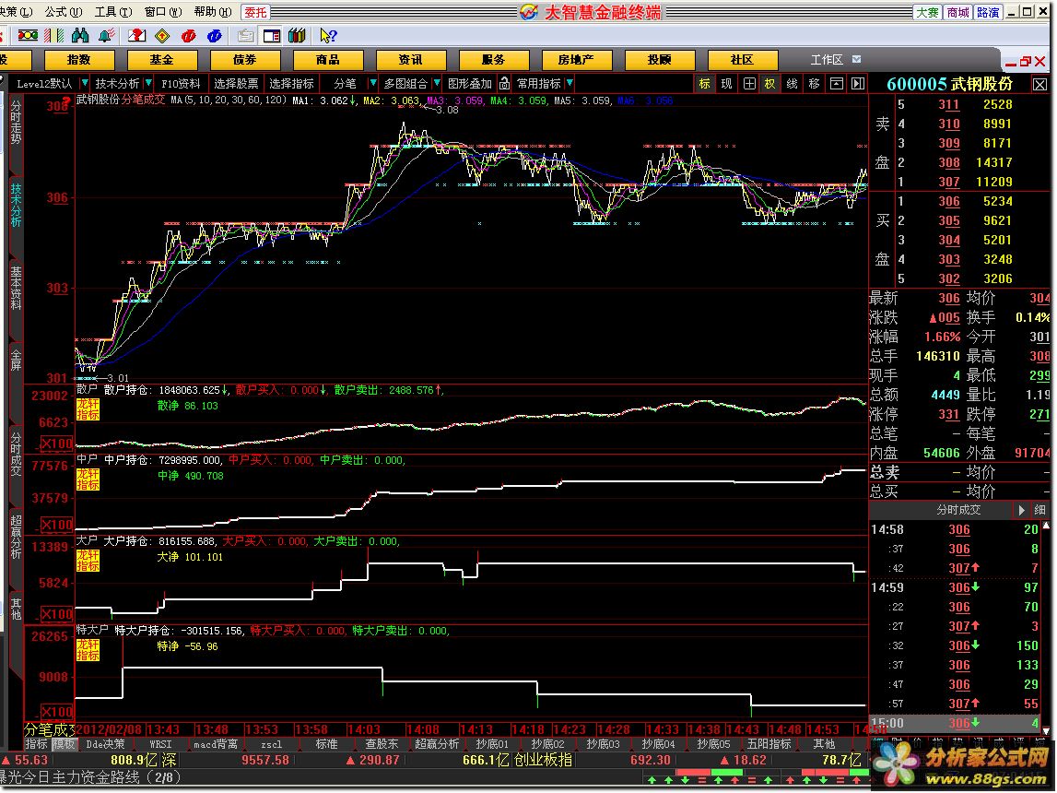Screen dimensions: 1057x793
Task: Toggle the 细 detail button in 分时成交
Action: click(1040, 511)
